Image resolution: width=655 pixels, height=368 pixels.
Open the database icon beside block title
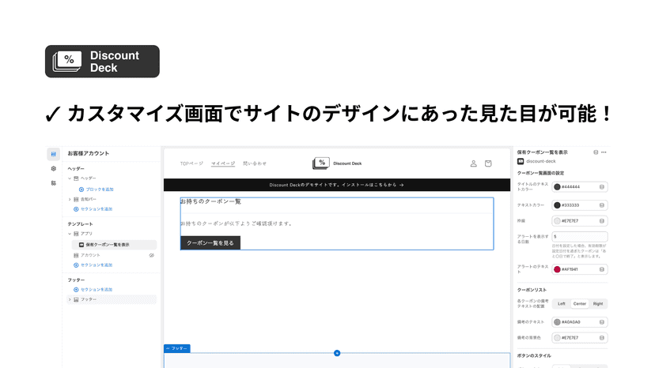coord(596,152)
